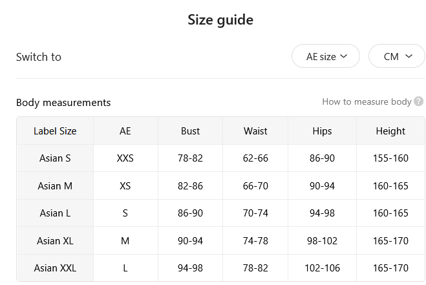Screen dimensions: 426x285
Task: Select the Label Size column header
Action: point(55,131)
